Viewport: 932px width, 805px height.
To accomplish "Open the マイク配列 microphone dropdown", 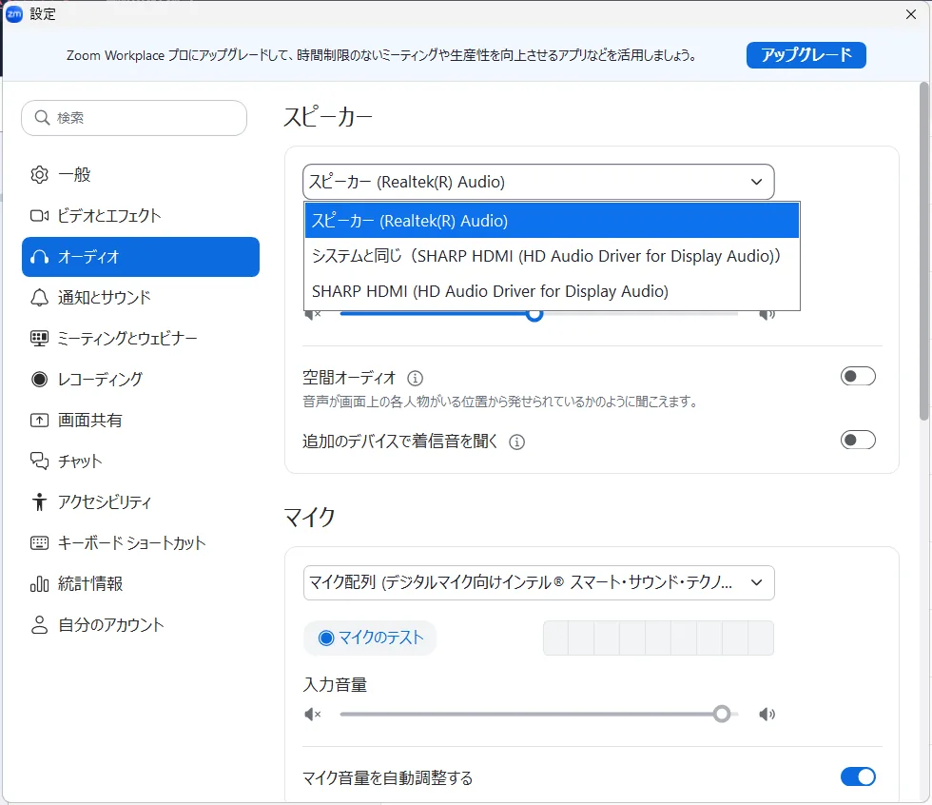I will pyautogui.click(x=538, y=582).
